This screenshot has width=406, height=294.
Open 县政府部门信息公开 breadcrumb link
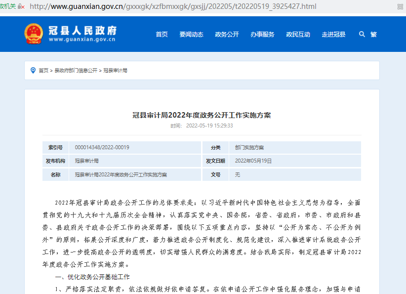coord(76,71)
